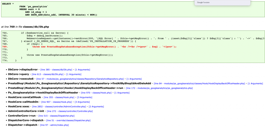The image size is (265, 127).
Task: Open line 172 ps_googleanalytics.php link
Action: [159, 88]
